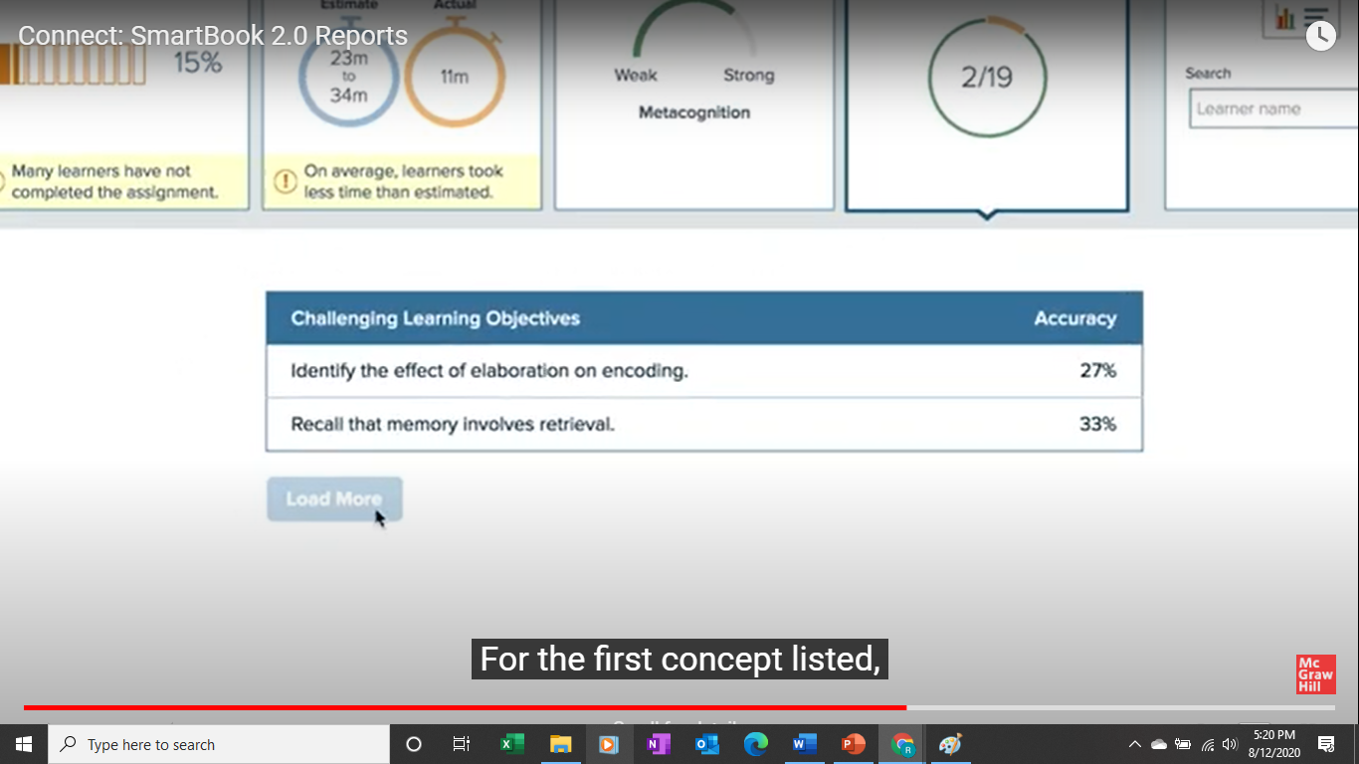Click the Accuracy column header
The image size is (1359, 764).
(x=1074, y=318)
